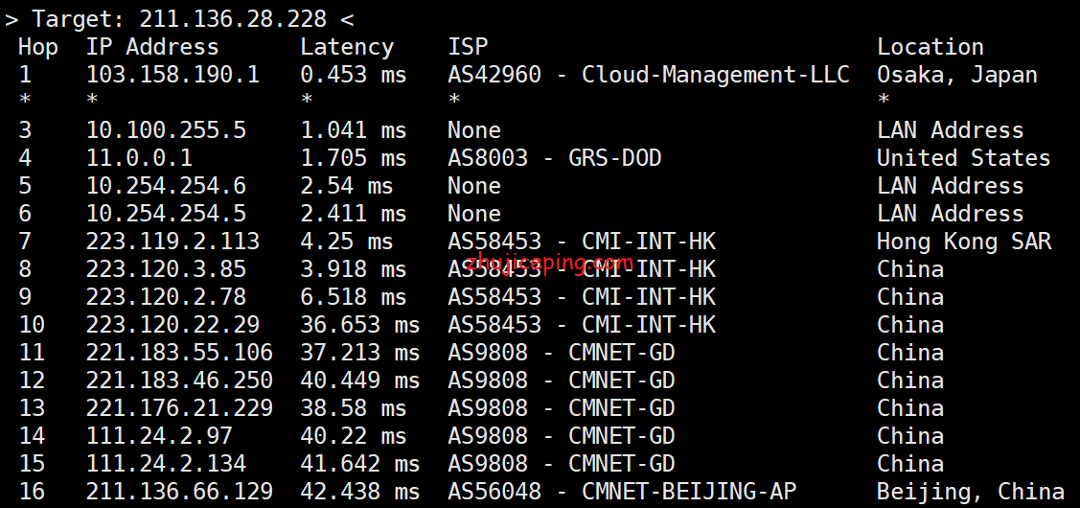The height and width of the screenshot is (508, 1080).
Task: Click the Osaka, Japan location
Action: (956, 75)
